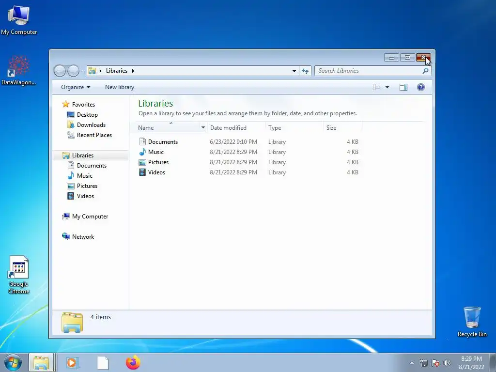Click the Refresh button next to address bar
This screenshot has width=496, height=372.
[x=305, y=71]
